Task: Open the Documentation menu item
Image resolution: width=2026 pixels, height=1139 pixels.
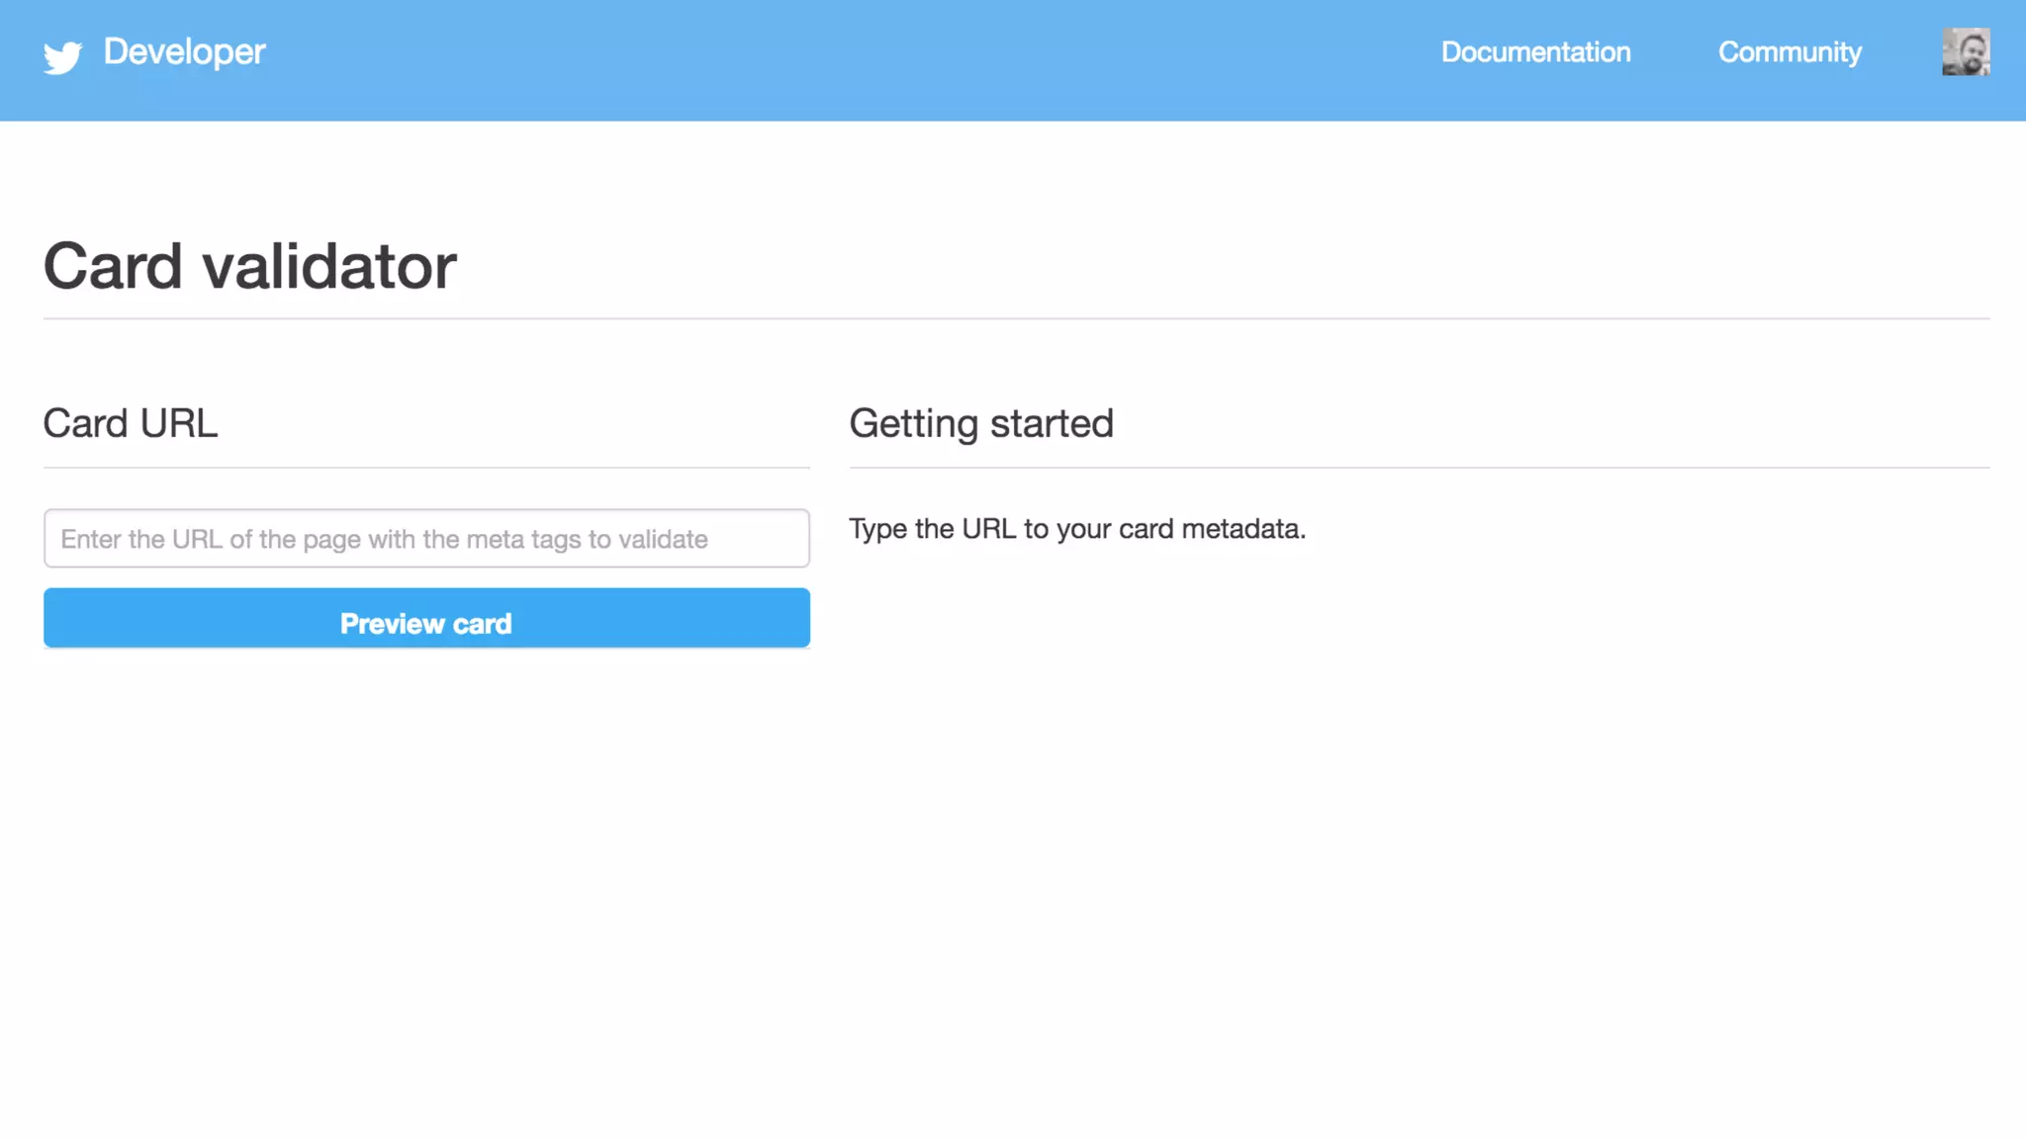Action: tap(1535, 52)
